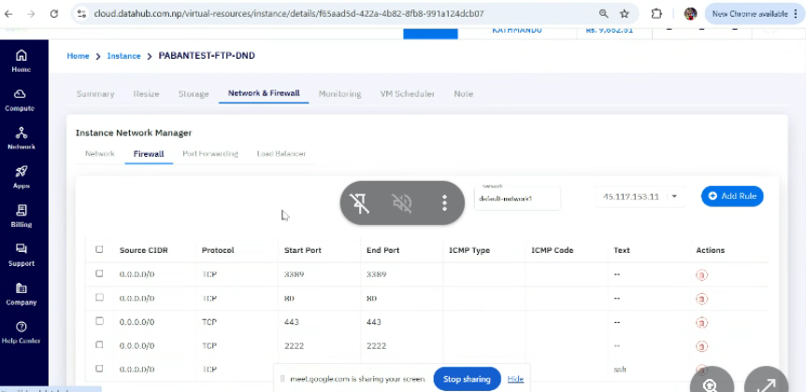Bookmark this page with the star icon
The image size is (806, 392).
coord(625,14)
